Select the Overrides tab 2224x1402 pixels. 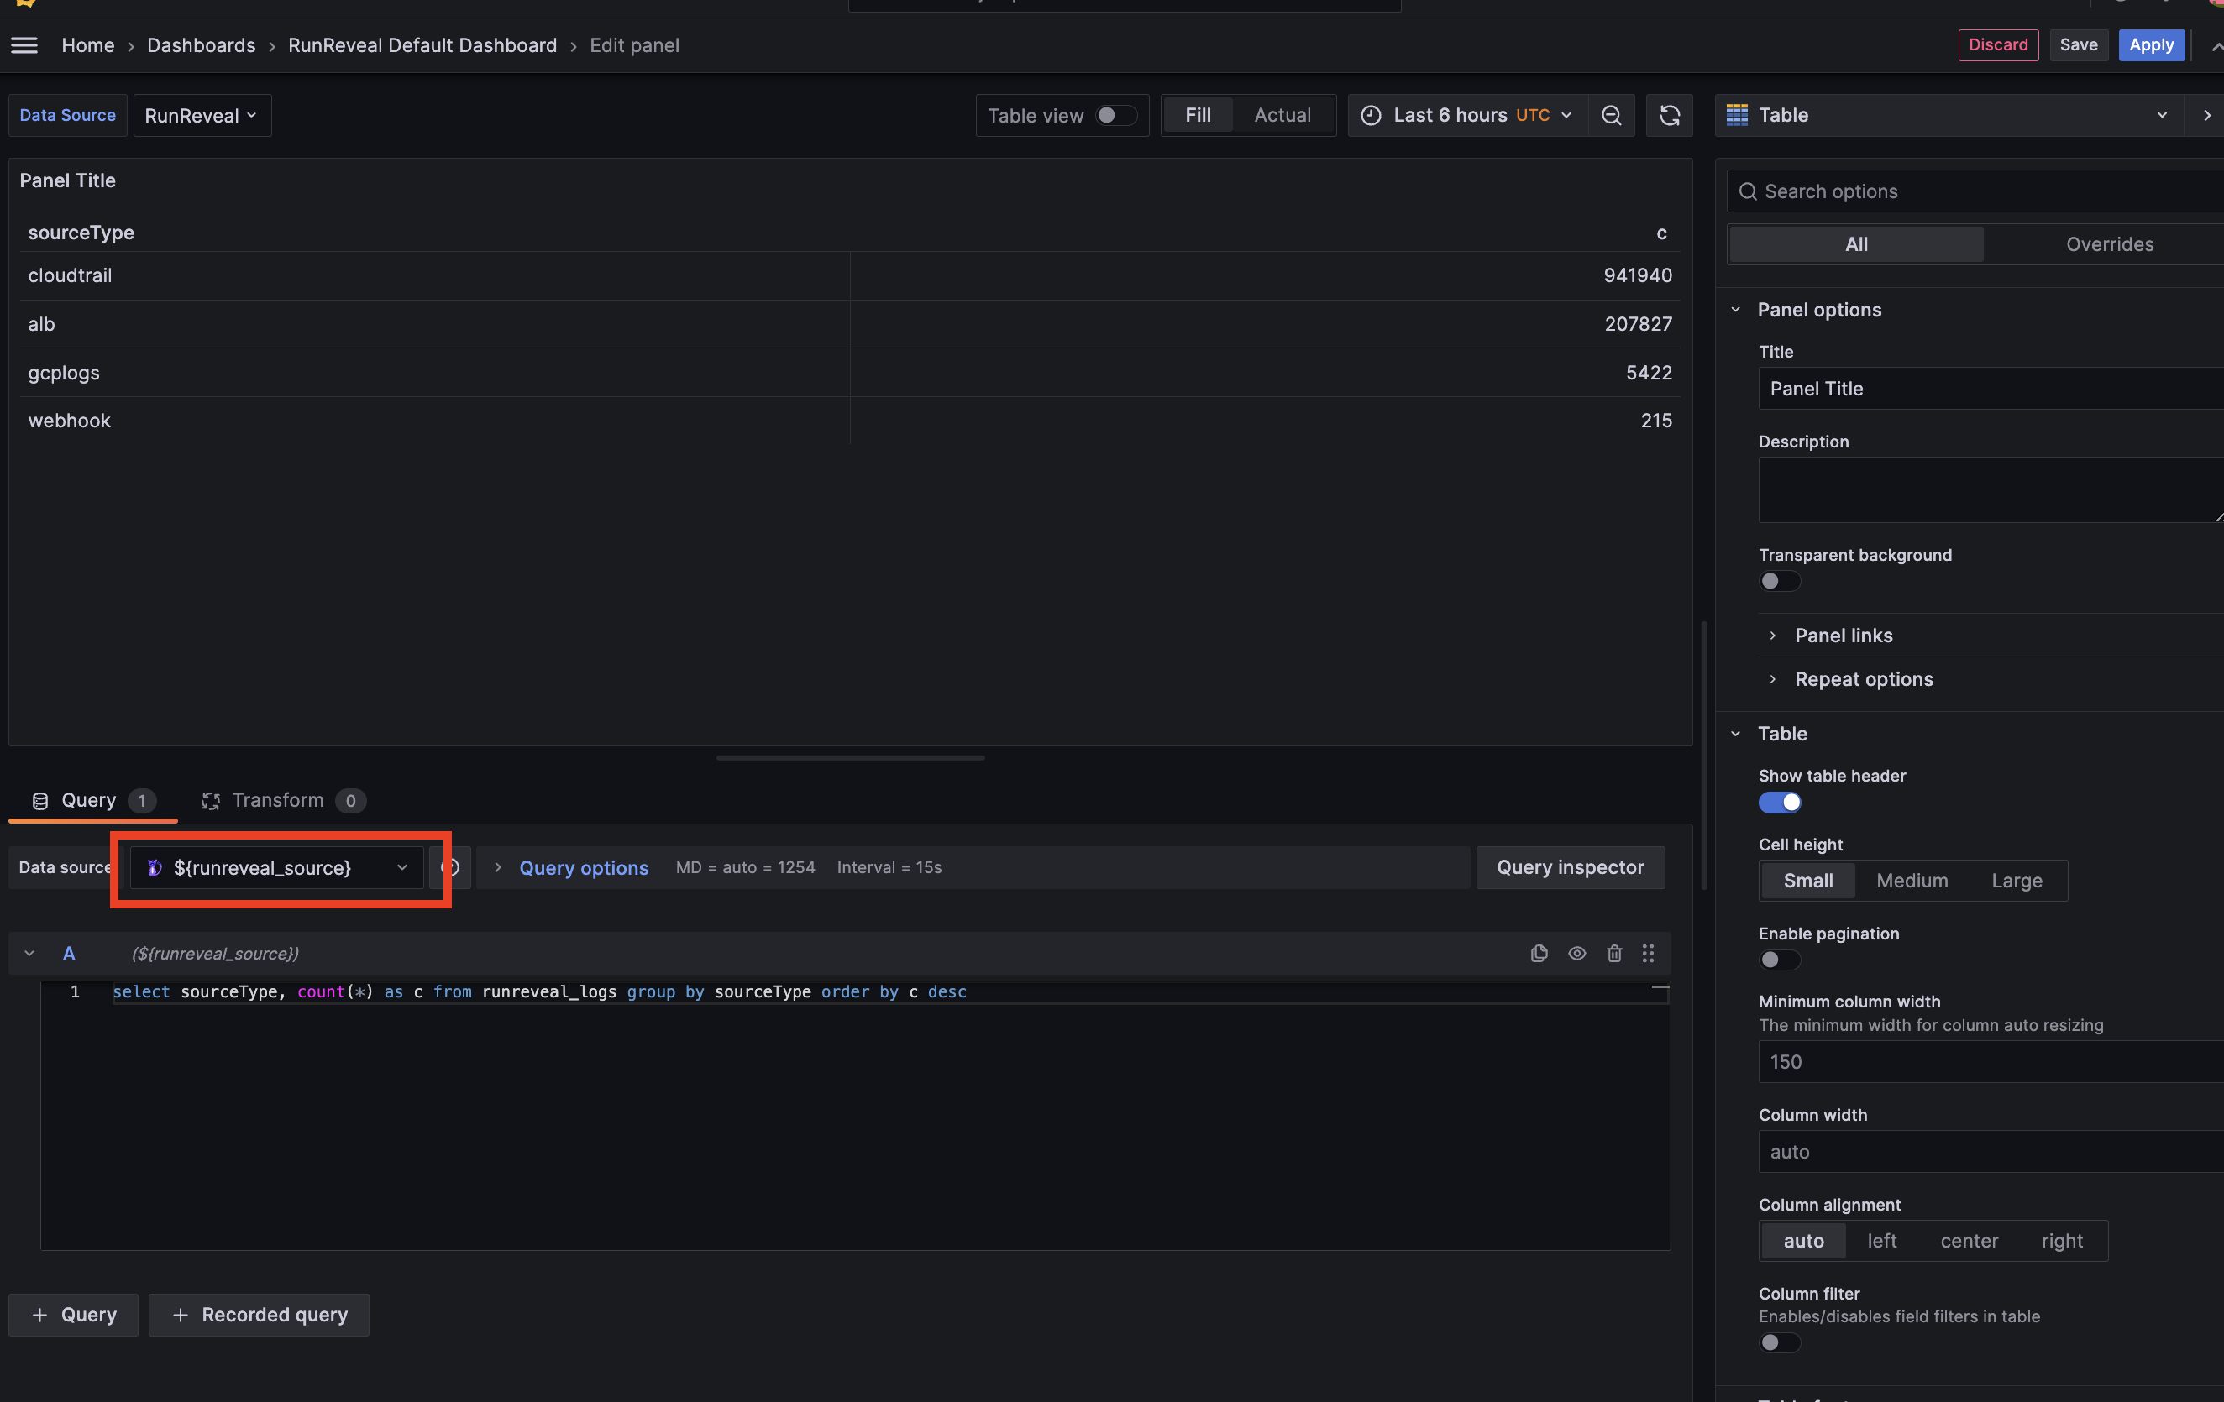click(x=2109, y=244)
